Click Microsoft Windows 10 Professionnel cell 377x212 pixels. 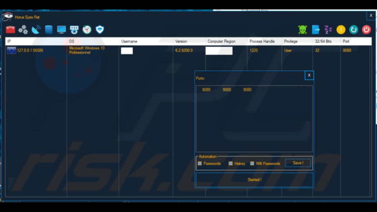point(87,50)
